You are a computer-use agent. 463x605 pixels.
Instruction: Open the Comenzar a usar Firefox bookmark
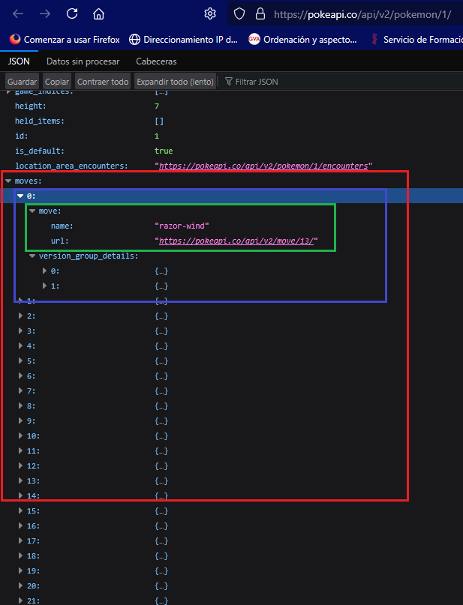[65, 39]
